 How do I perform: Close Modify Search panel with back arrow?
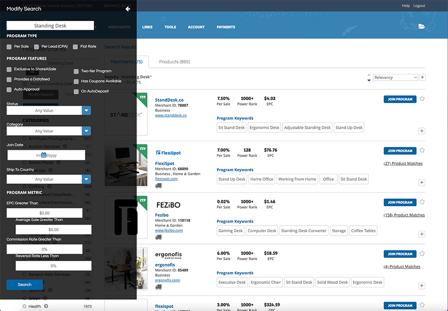pos(128,9)
